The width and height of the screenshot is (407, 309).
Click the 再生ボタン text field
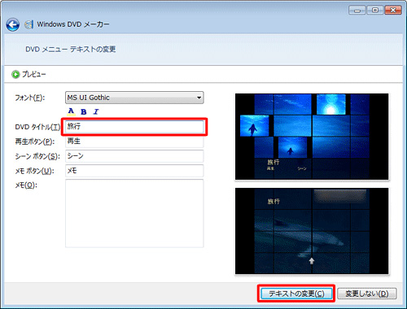click(x=134, y=141)
